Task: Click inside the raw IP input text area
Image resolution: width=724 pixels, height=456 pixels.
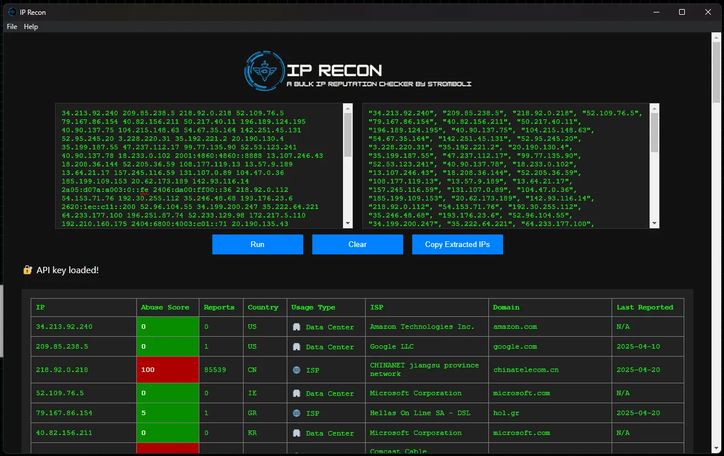Action: [199, 165]
